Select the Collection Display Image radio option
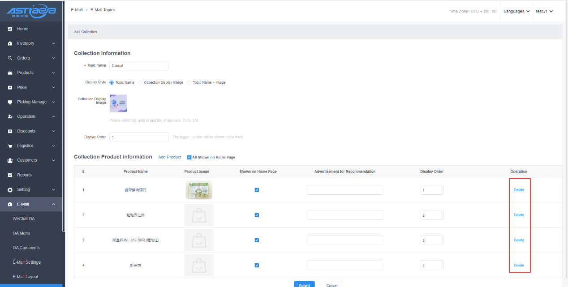The image size is (568, 287). click(x=140, y=82)
